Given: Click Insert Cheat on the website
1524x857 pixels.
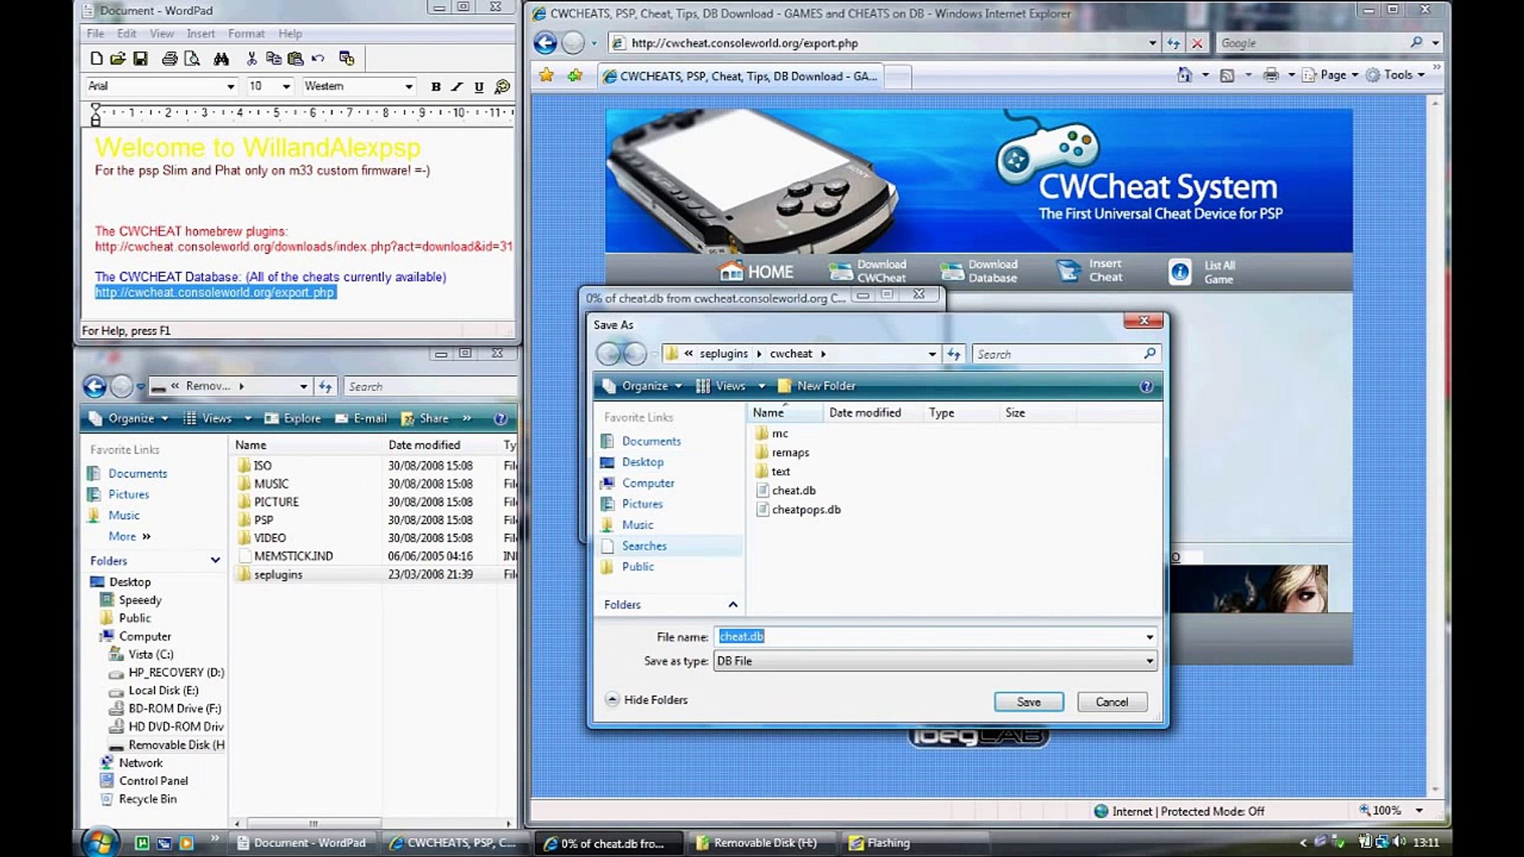Looking at the screenshot, I should (1090, 271).
